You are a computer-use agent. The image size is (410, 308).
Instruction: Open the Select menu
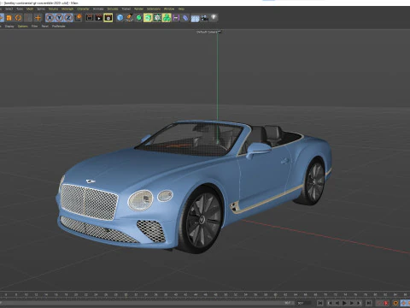[9, 9]
